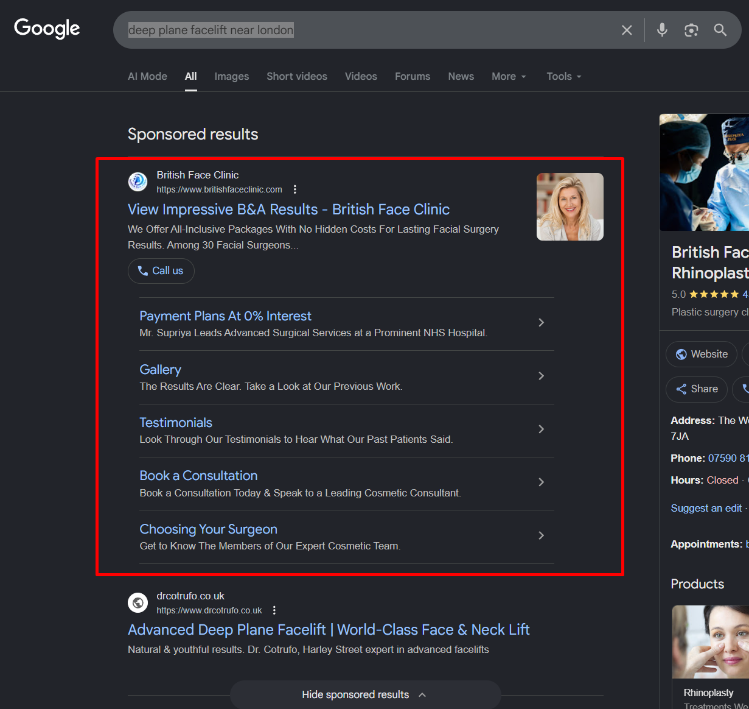Open the Tools dropdown

[563, 77]
